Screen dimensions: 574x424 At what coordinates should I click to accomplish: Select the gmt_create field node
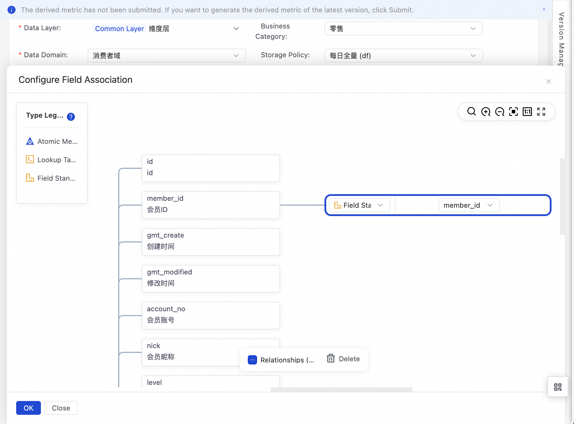pyautogui.click(x=211, y=242)
